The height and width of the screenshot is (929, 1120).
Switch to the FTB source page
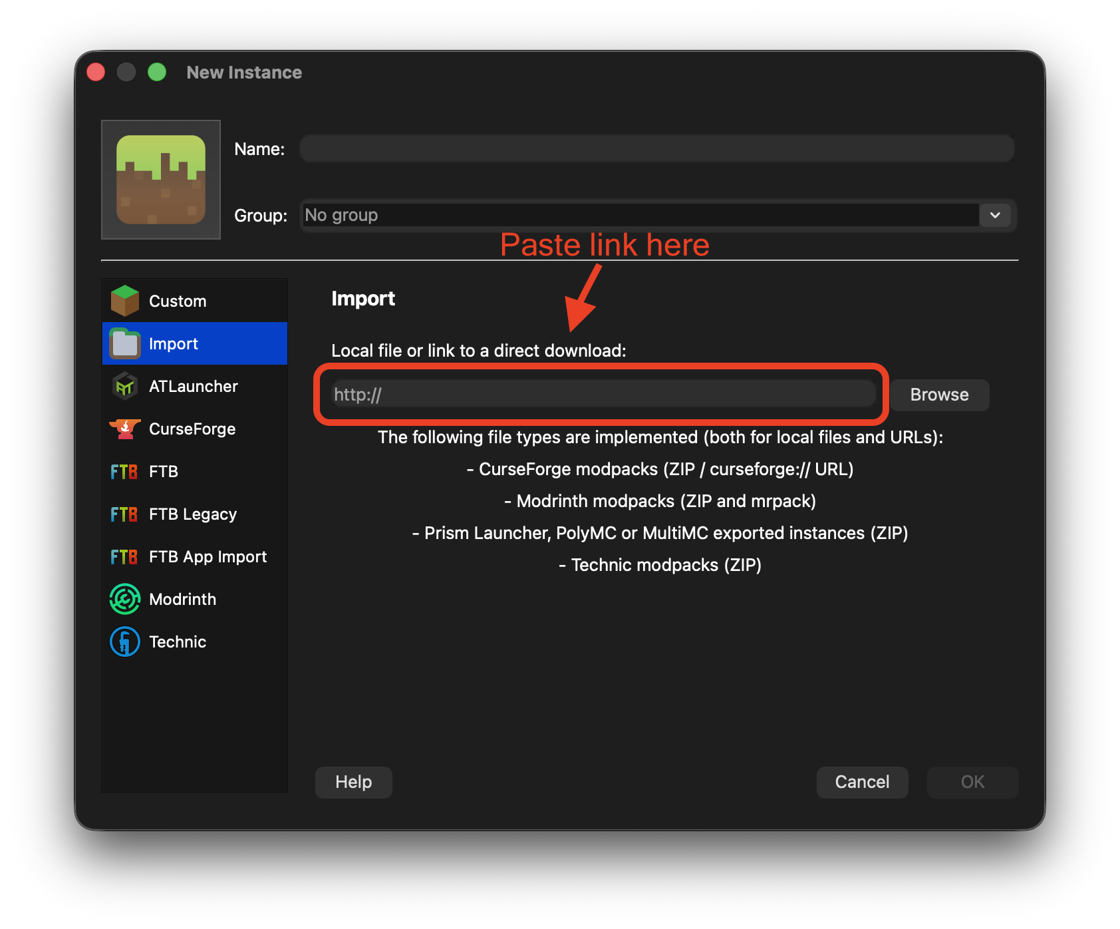click(164, 471)
